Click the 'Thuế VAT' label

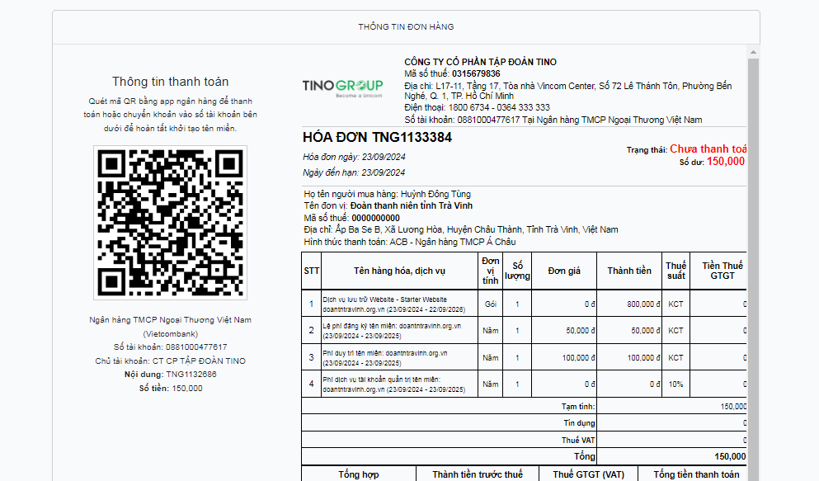tap(578, 441)
